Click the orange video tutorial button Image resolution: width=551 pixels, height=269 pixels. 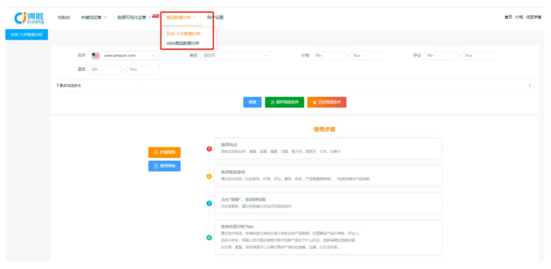coord(165,152)
